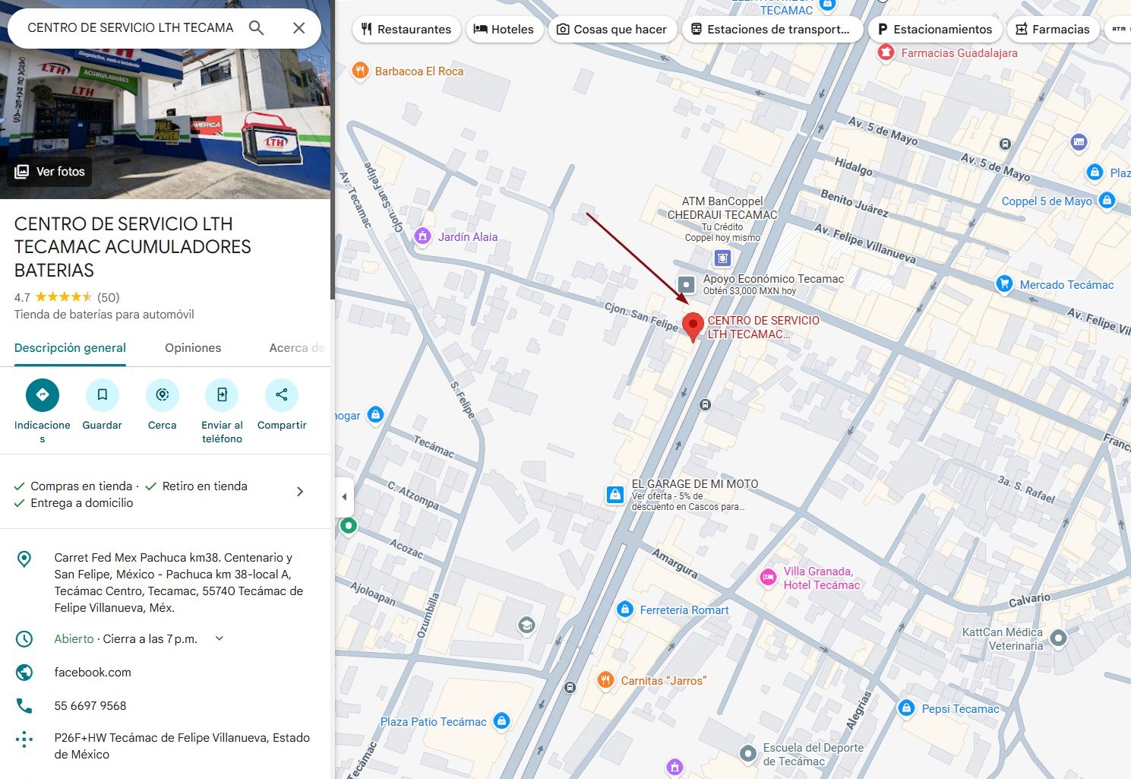Select Farmacias chip
This screenshot has width=1131, height=779.
pyautogui.click(x=1053, y=29)
